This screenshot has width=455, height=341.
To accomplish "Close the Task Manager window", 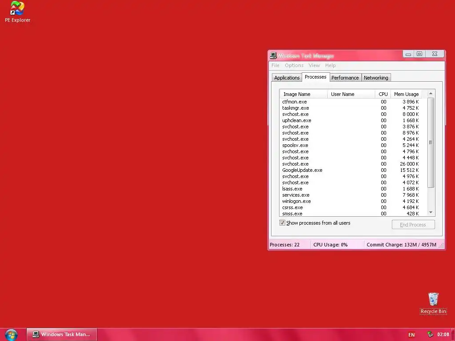I will pos(435,54).
